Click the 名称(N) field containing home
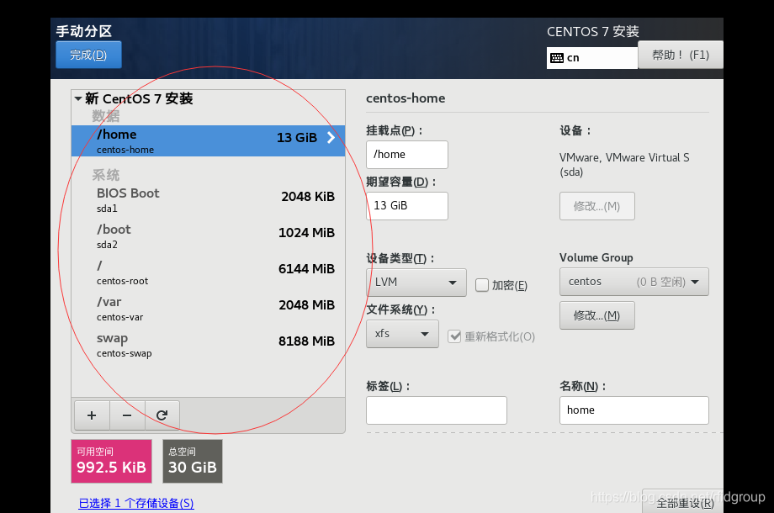Screen dimensions: 774x513 pyautogui.click(x=634, y=410)
